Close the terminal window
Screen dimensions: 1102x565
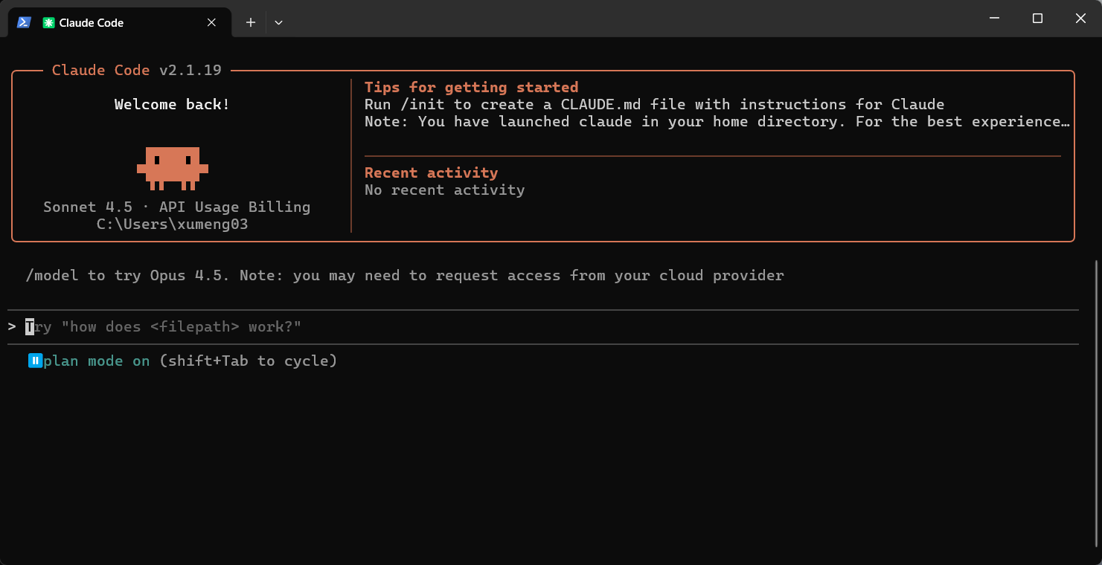[1080, 18]
